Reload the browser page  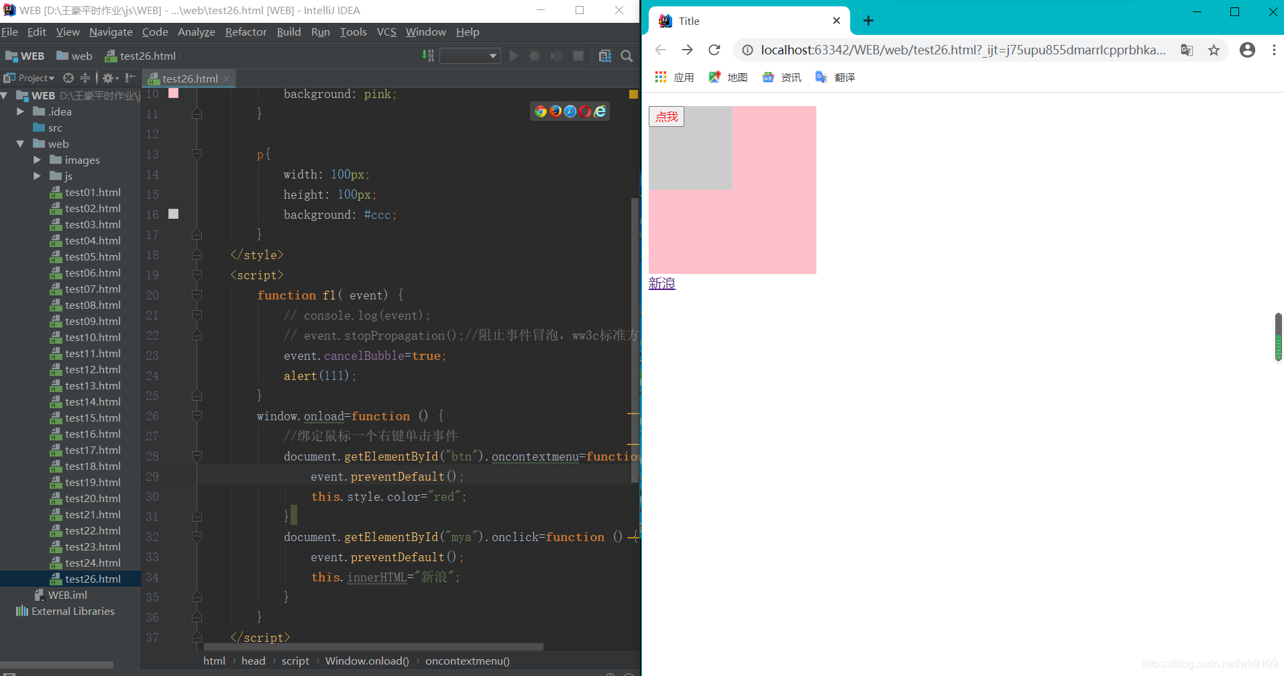tap(714, 50)
